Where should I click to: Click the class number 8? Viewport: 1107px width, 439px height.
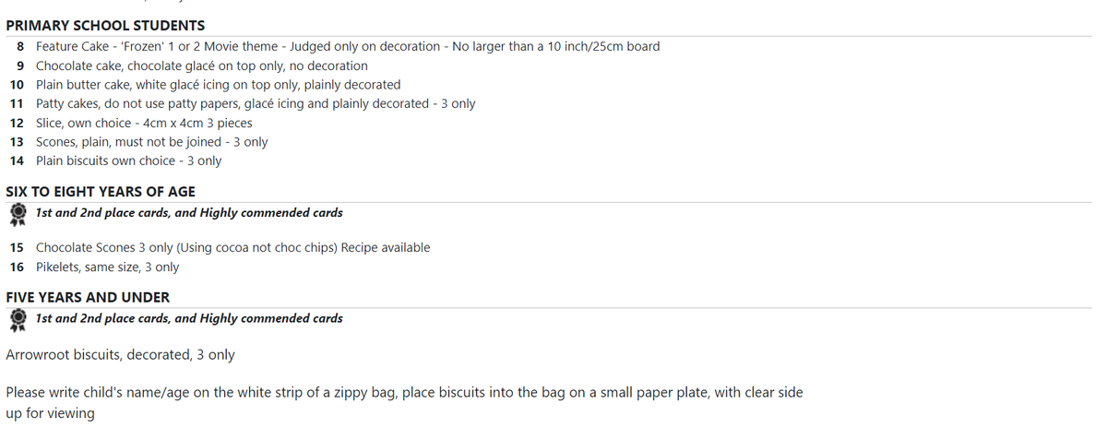coord(20,46)
